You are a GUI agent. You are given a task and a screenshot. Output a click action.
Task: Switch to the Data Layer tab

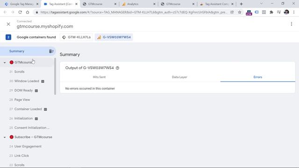click(x=179, y=77)
